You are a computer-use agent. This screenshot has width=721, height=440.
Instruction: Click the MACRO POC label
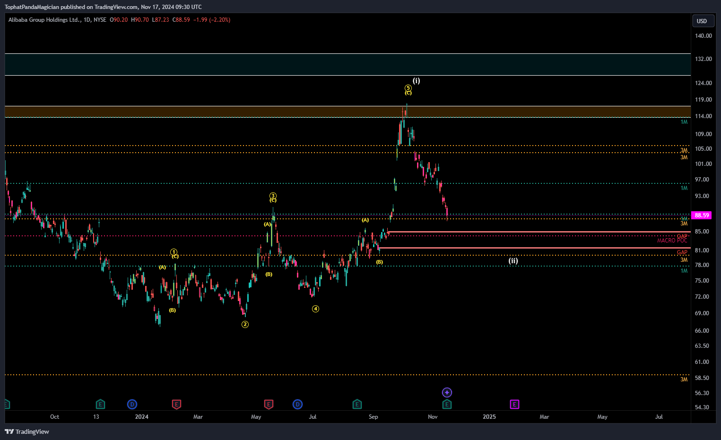(x=672, y=241)
